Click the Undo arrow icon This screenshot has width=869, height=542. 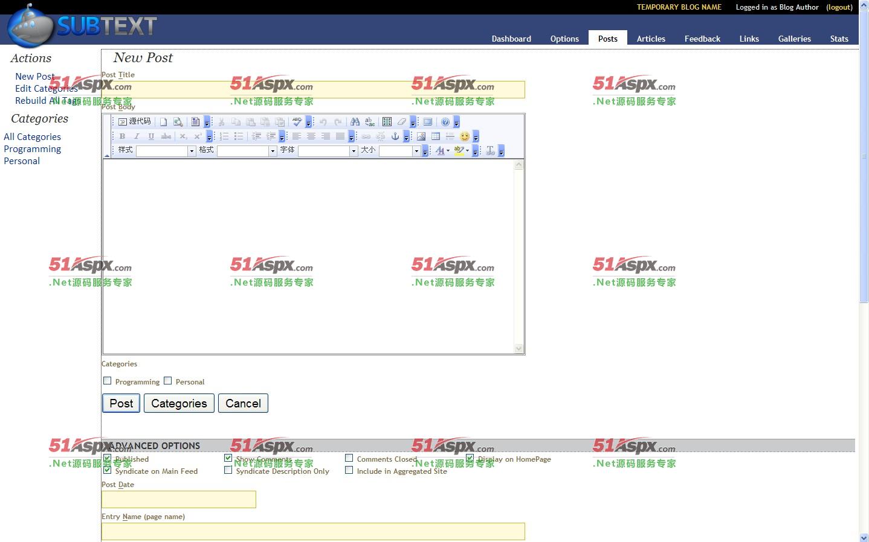pos(323,122)
